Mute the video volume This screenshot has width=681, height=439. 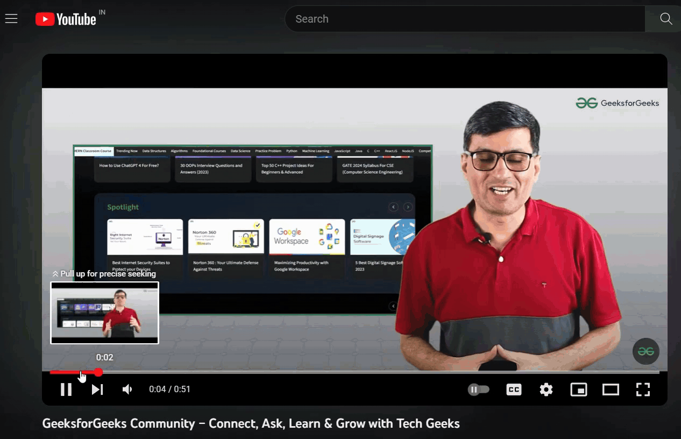[x=127, y=390]
